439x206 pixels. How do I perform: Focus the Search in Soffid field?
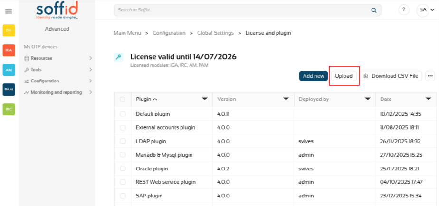tap(240, 10)
